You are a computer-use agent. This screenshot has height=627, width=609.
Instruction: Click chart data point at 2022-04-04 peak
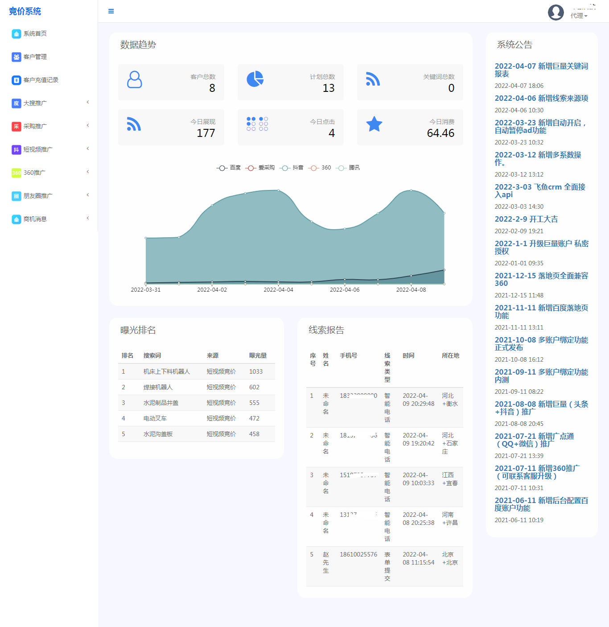tap(278, 190)
